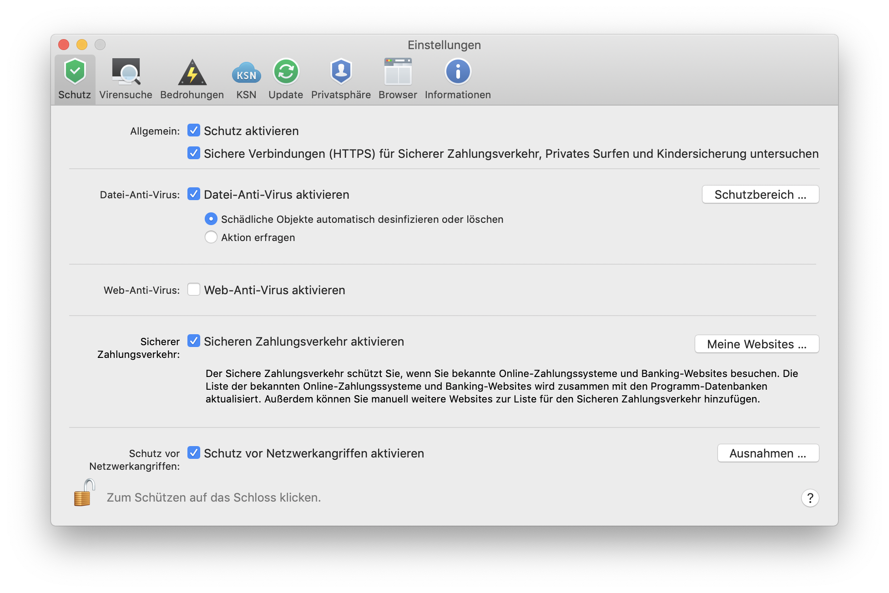Select the Aktion erfragen radio button

pos(211,237)
